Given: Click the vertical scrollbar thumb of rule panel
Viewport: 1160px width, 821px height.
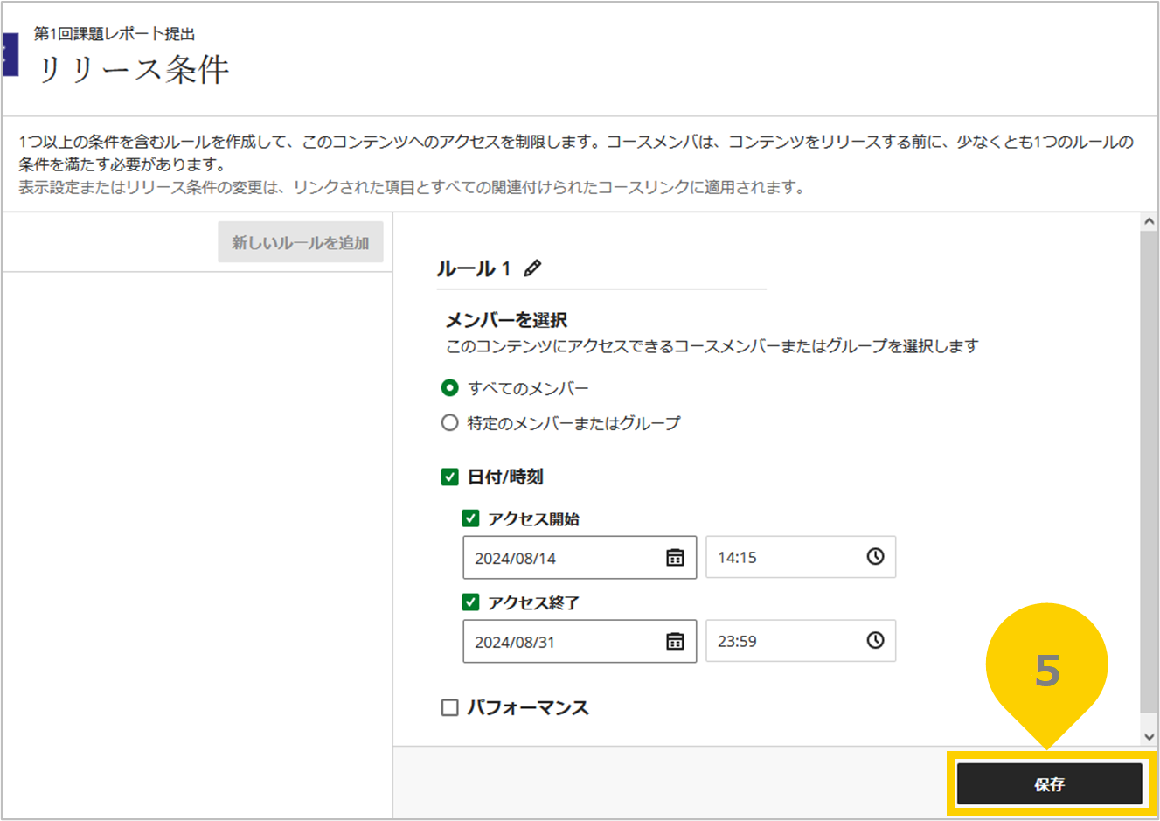Looking at the screenshot, I should (x=1150, y=472).
